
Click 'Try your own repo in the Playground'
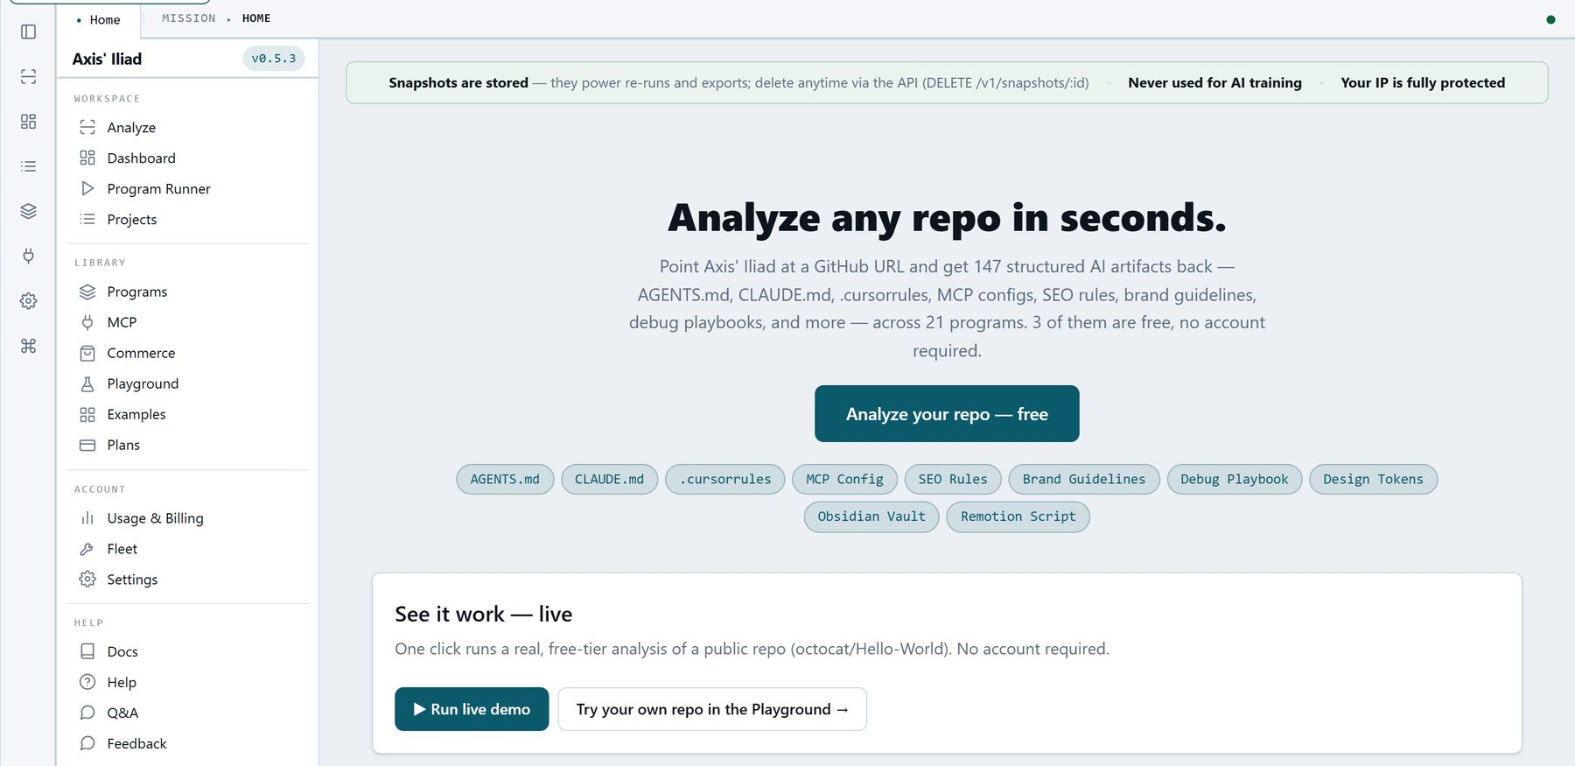712,709
